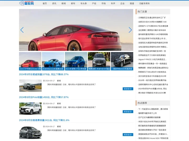Open 全新沃尔沃XC40和V40被嘲笑 S40 link

click(152, 22)
